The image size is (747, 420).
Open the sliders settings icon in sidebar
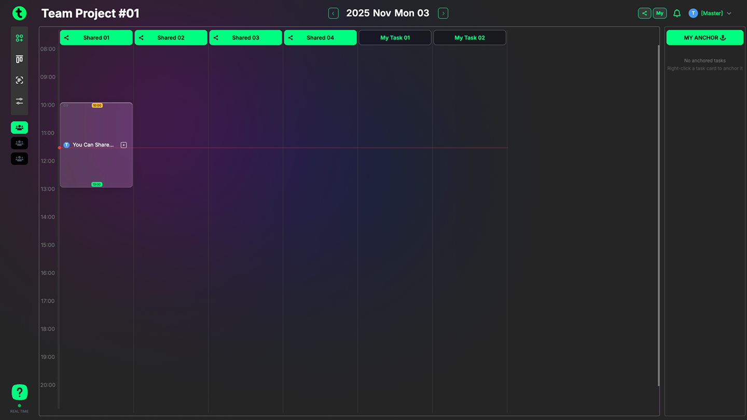click(19, 101)
